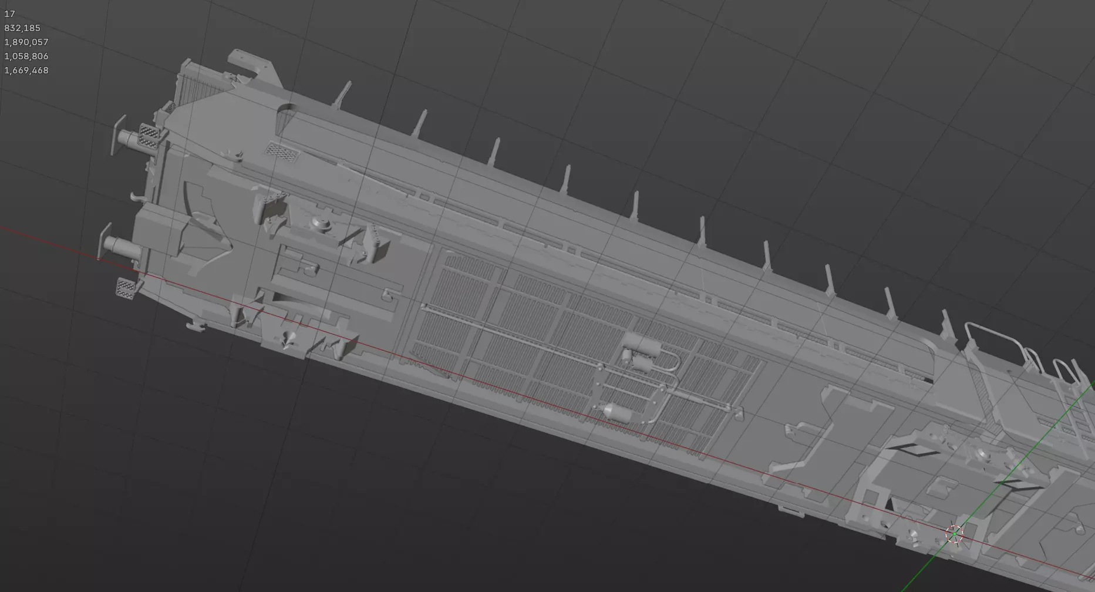Image resolution: width=1095 pixels, height=592 pixels.
Task: Select the large cylindrical air tank
Action: tap(642, 342)
